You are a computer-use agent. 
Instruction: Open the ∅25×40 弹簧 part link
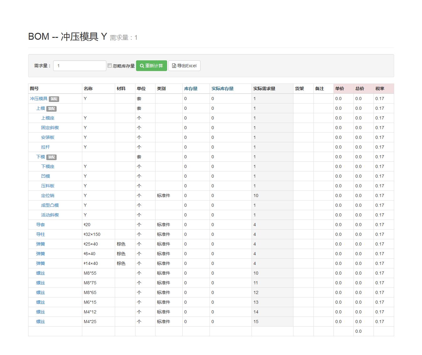pos(40,244)
